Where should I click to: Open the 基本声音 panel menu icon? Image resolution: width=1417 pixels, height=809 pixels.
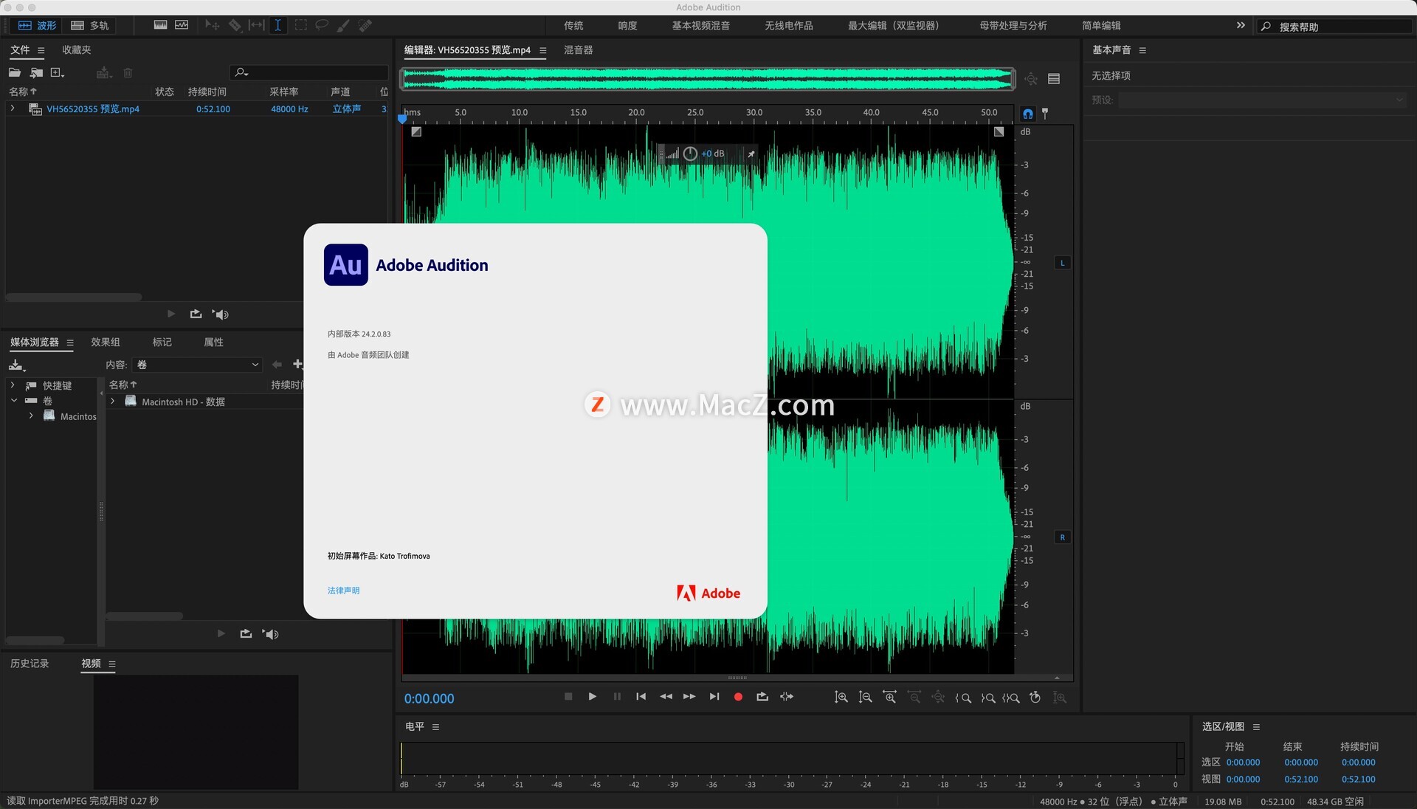[1142, 50]
